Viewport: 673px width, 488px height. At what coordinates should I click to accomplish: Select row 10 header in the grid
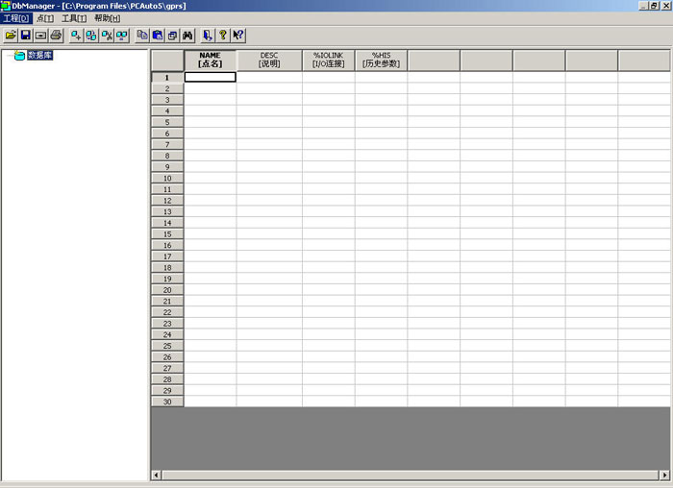click(167, 178)
